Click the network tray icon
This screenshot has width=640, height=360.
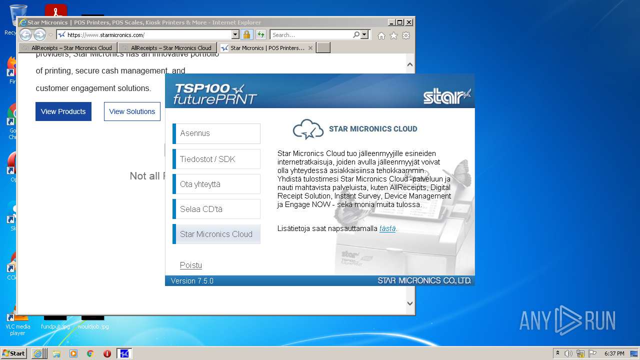point(580,353)
